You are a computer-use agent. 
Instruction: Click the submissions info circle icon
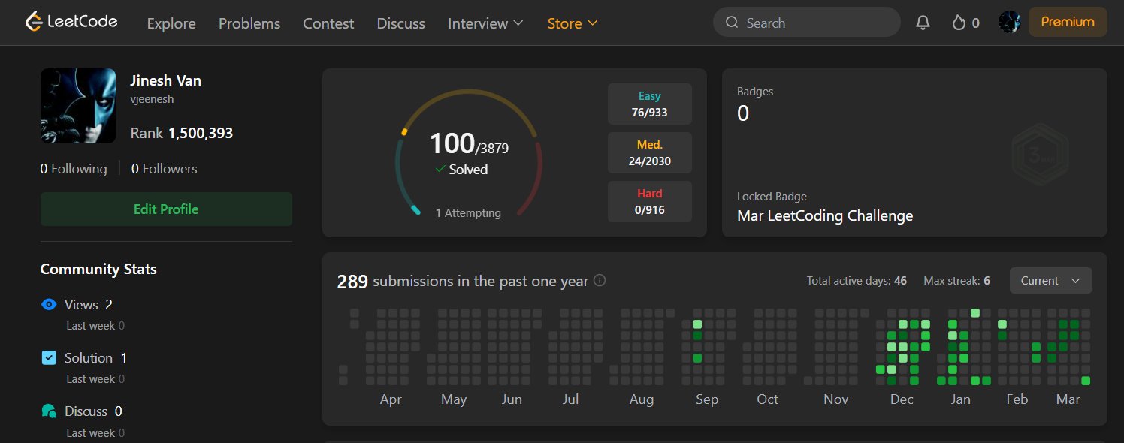(600, 281)
